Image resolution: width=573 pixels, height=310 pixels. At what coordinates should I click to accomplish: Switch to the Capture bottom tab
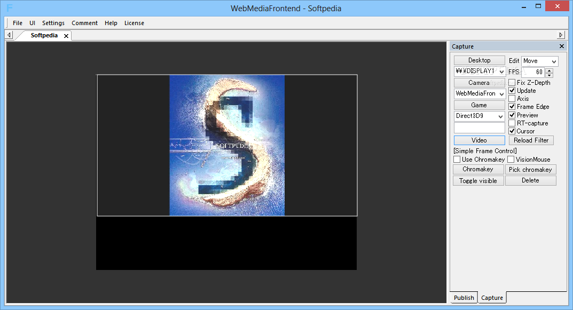[492, 298]
